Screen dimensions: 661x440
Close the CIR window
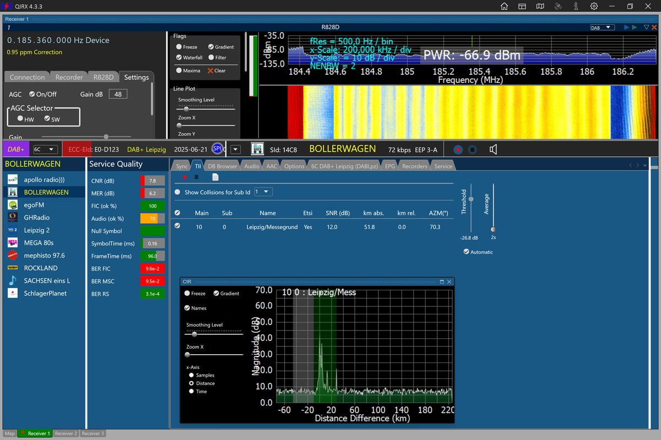pyautogui.click(x=449, y=282)
